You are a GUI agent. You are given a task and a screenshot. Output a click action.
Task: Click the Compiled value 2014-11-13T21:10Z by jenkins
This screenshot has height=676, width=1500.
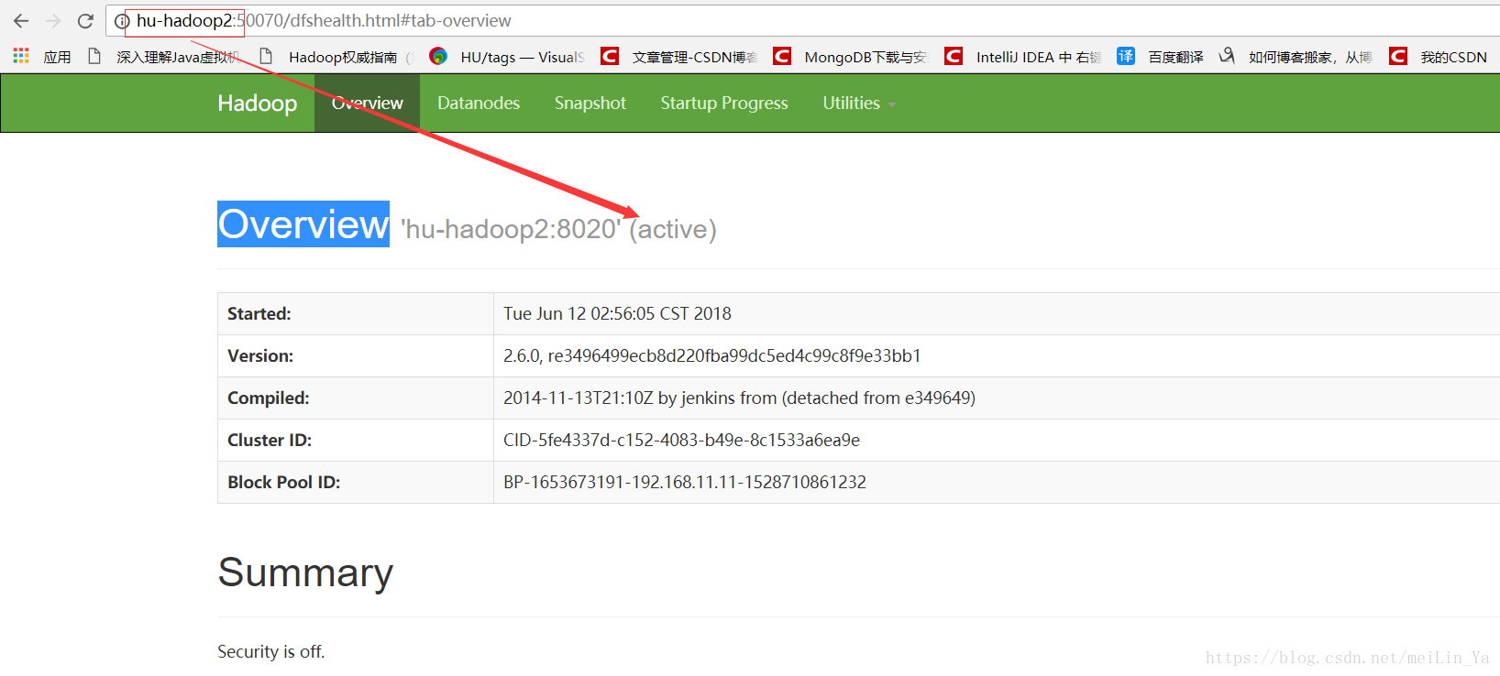739,398
